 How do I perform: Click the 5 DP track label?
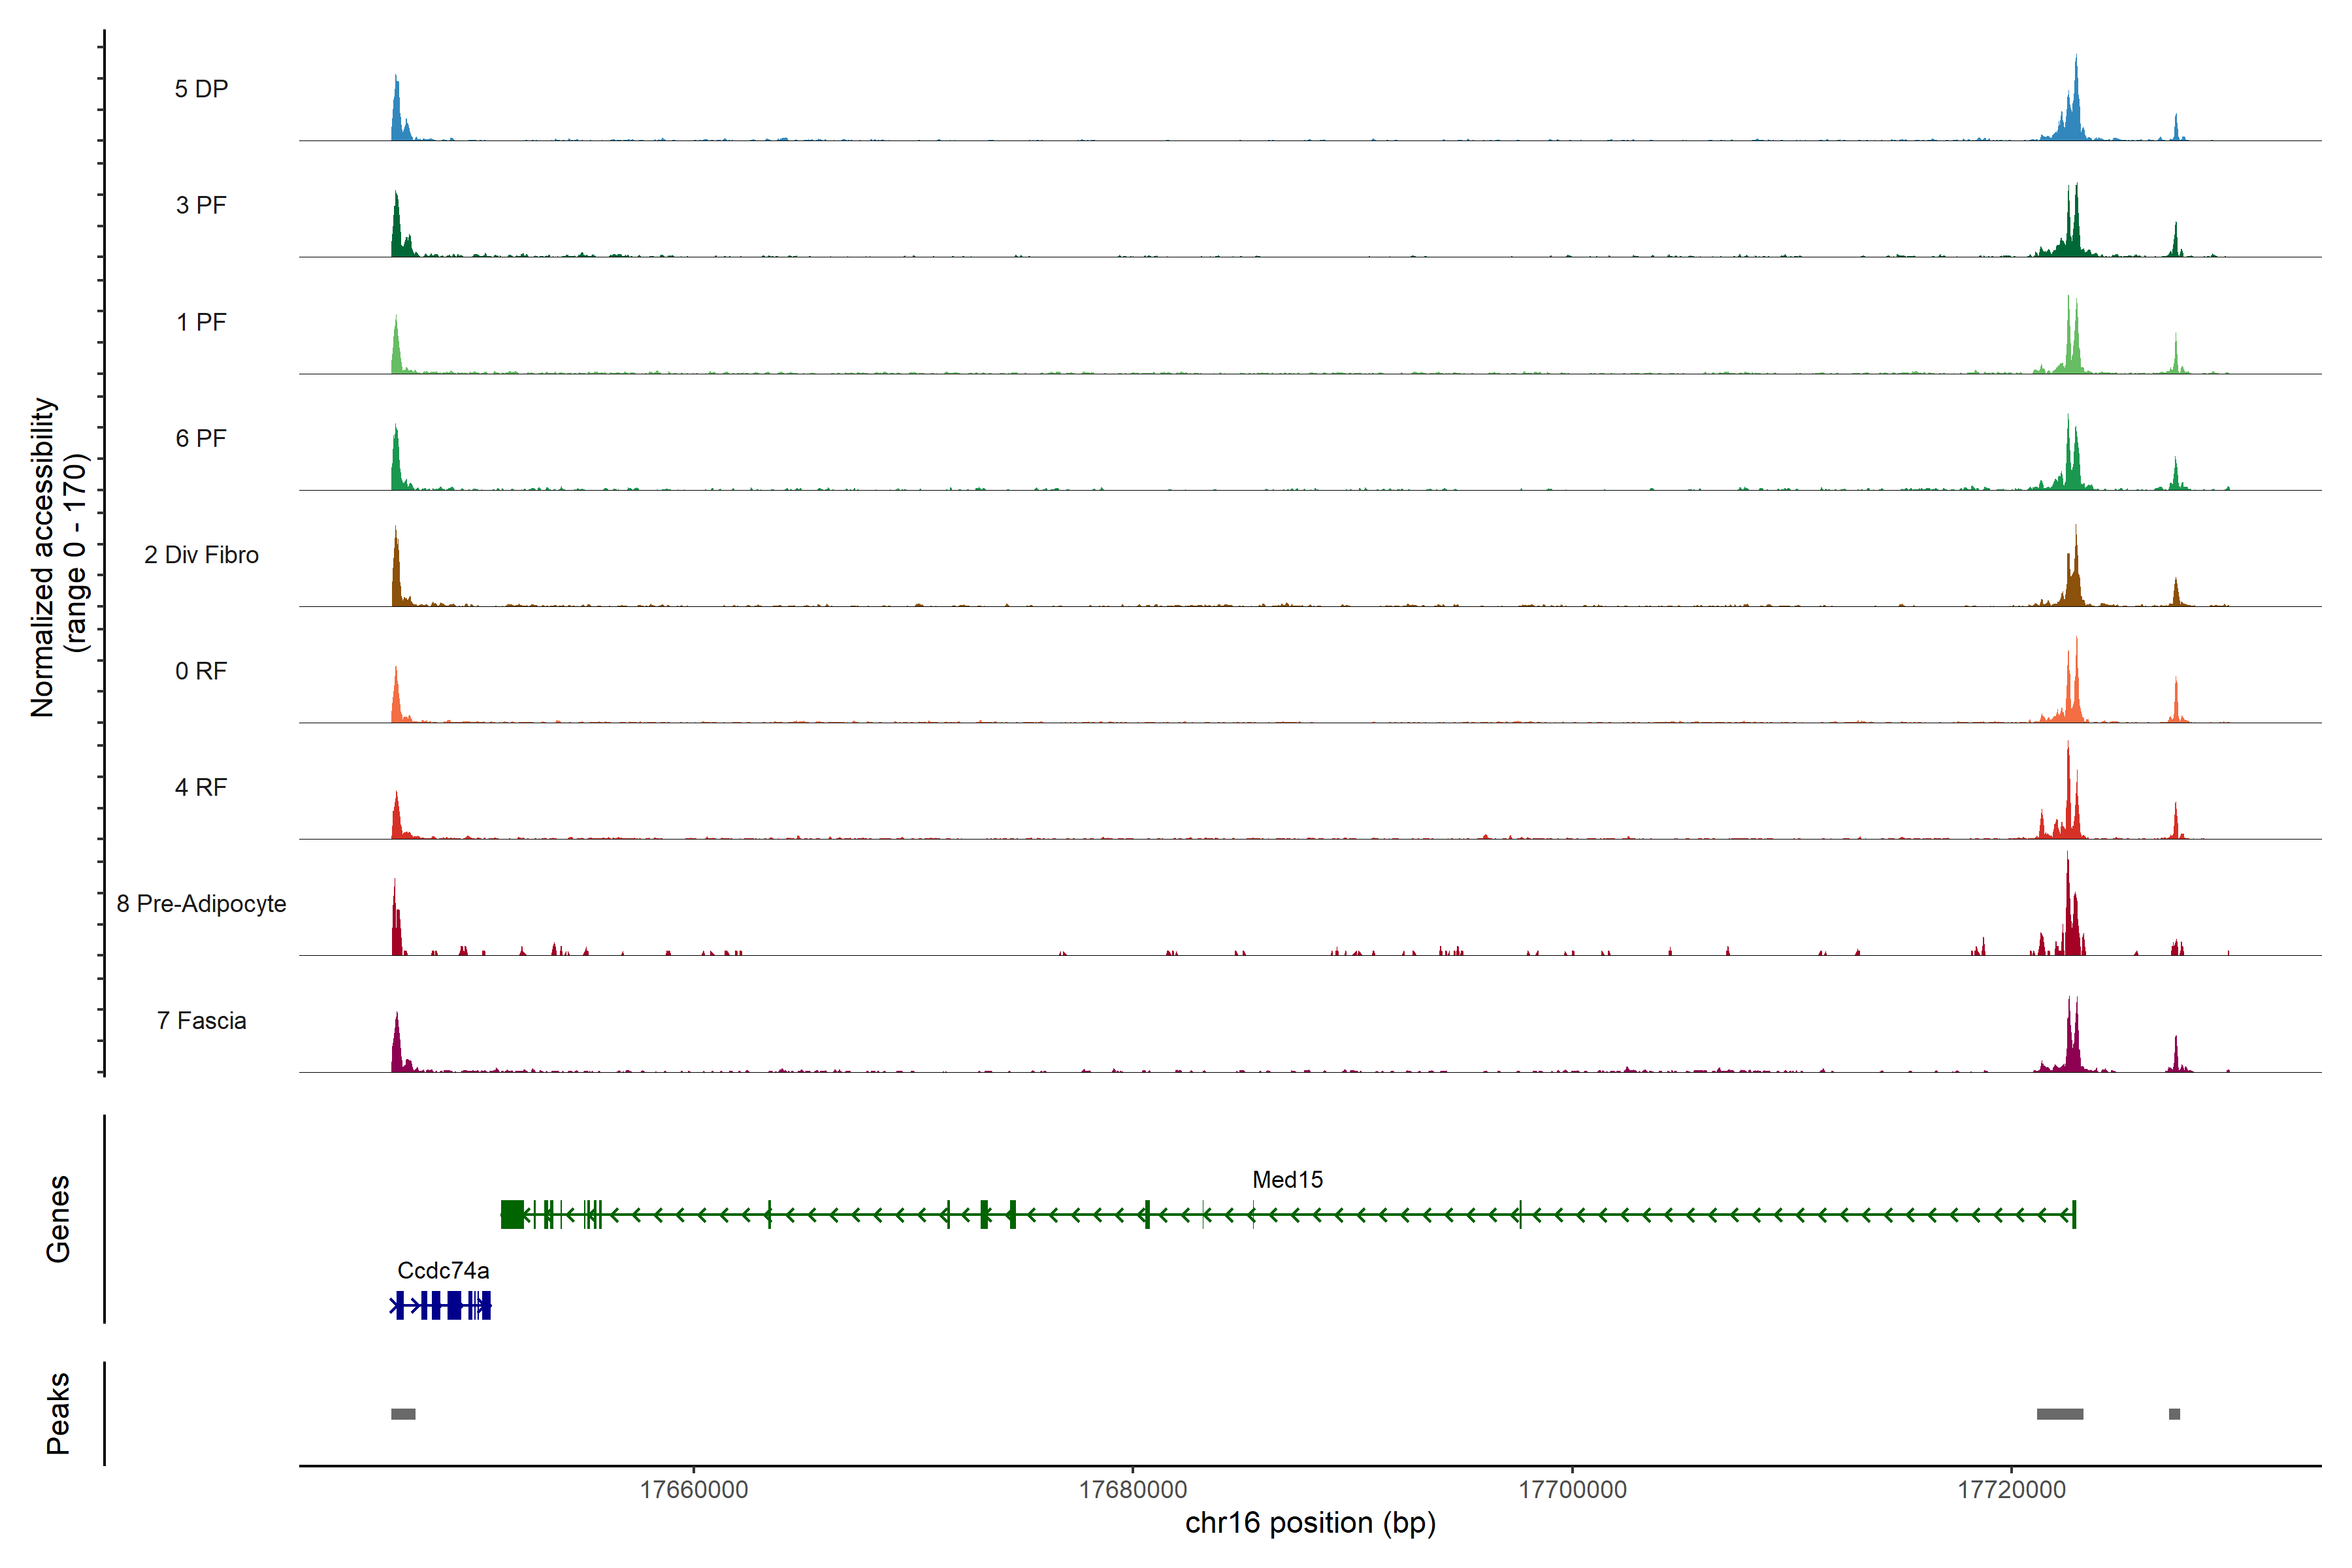point(201,89)
